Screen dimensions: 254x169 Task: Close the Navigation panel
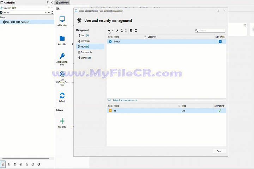pyautogui.click(x=52, y=2)
